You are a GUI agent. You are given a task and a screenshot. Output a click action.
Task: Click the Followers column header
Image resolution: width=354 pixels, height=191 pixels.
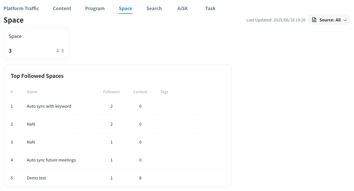click(x=111, y=92)
